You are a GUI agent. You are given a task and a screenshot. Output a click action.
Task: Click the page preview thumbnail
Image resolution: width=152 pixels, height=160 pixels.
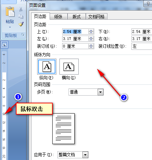pos(64,128)
